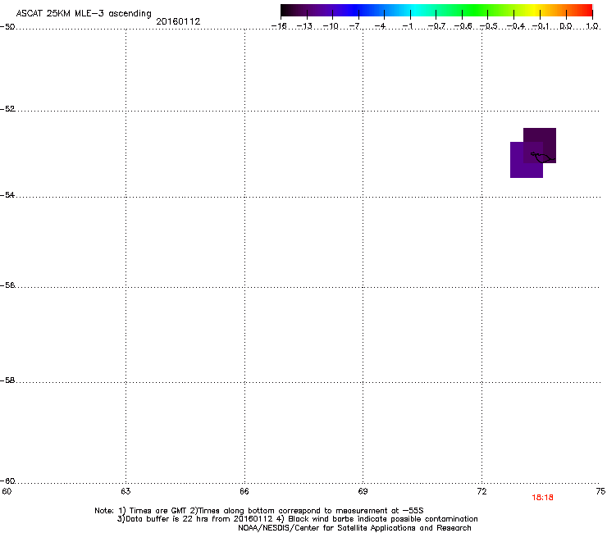Click the longitude label 63

click(126, 491)
